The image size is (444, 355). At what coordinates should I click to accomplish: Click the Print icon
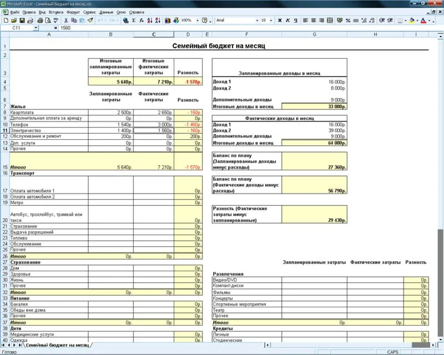point(40,21)
